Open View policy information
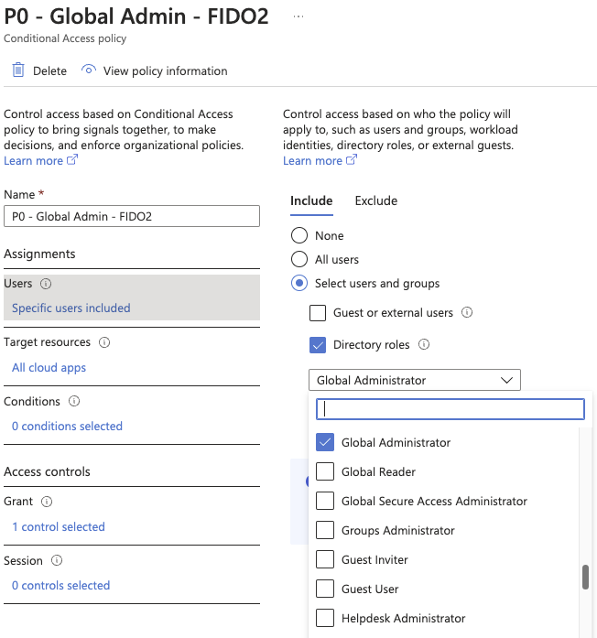Viewport: 597px width, 638px height. (x=165, y=71)
